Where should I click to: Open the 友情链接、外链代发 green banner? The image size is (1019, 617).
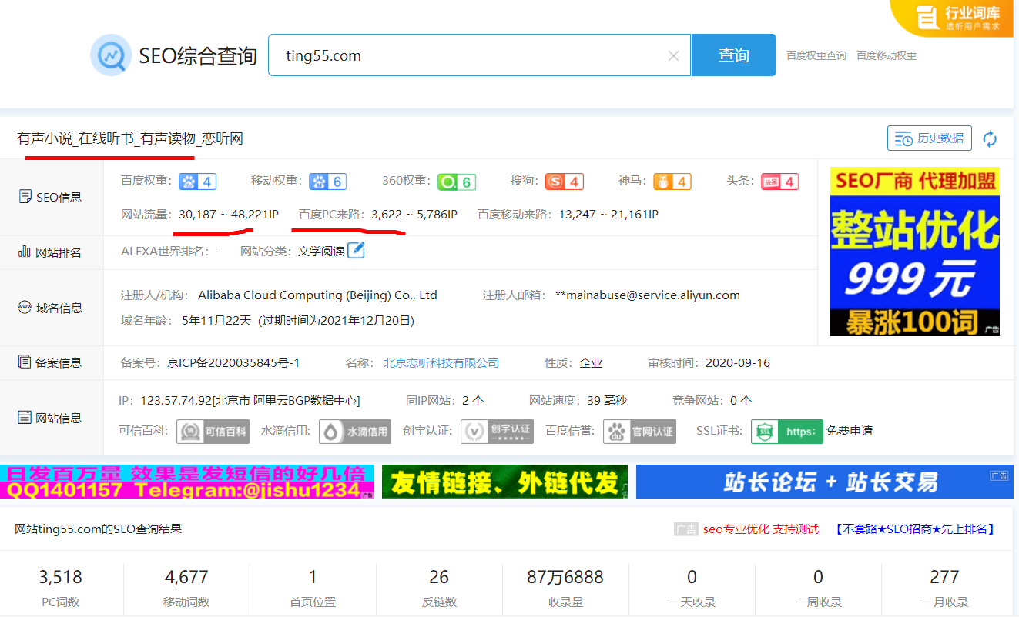504,482
